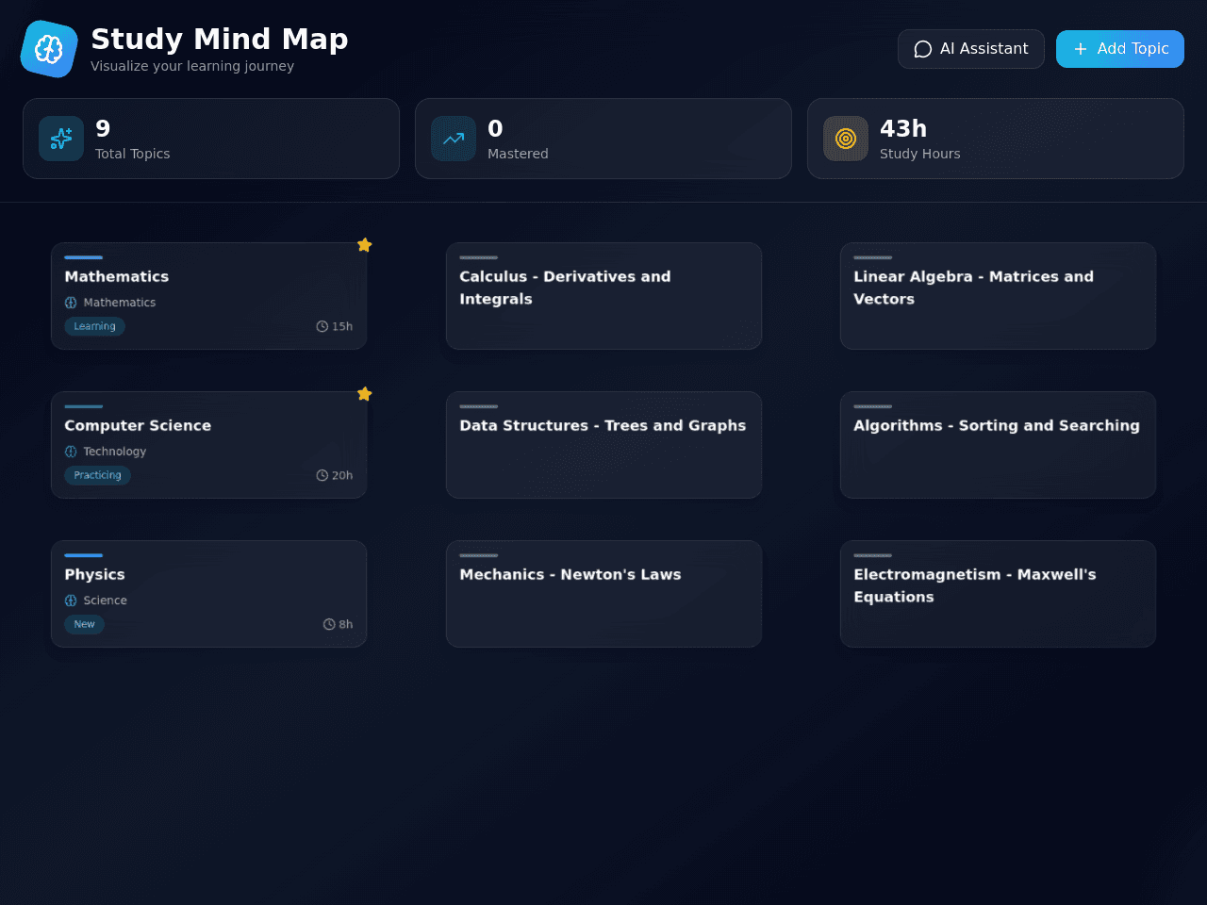Open Algorithms - Sorting and Searching card
Image resolution: width=1207 pixels, height=905 pixels.
(x=998, y=445)
